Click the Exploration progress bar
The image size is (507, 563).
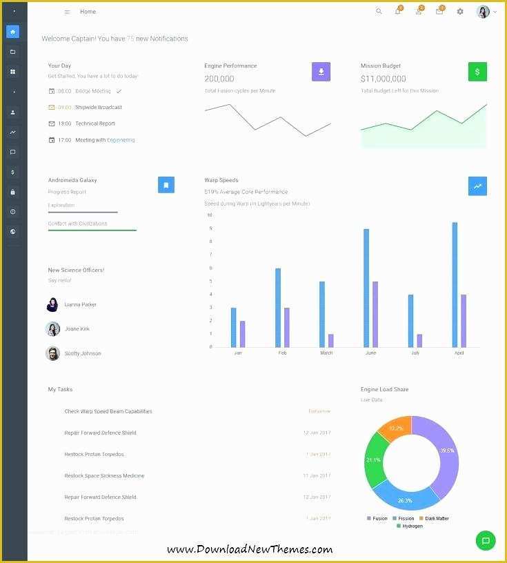(83, 213)
